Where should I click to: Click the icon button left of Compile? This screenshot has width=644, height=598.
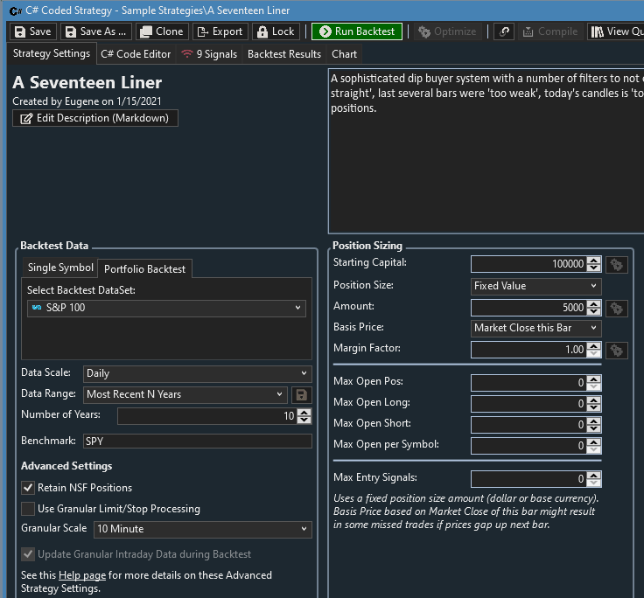pos(504,31)
